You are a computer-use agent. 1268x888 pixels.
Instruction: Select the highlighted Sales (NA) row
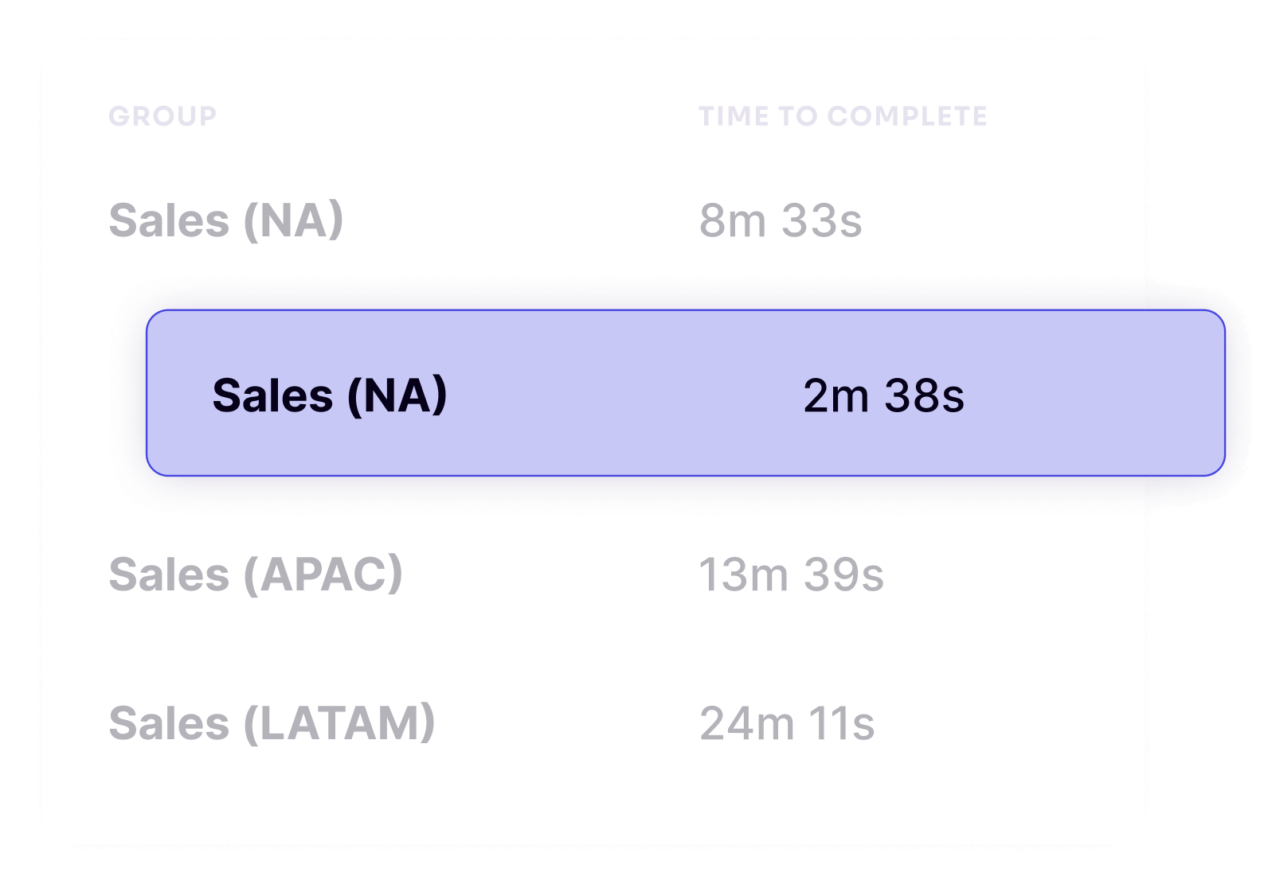coord(686,393)
